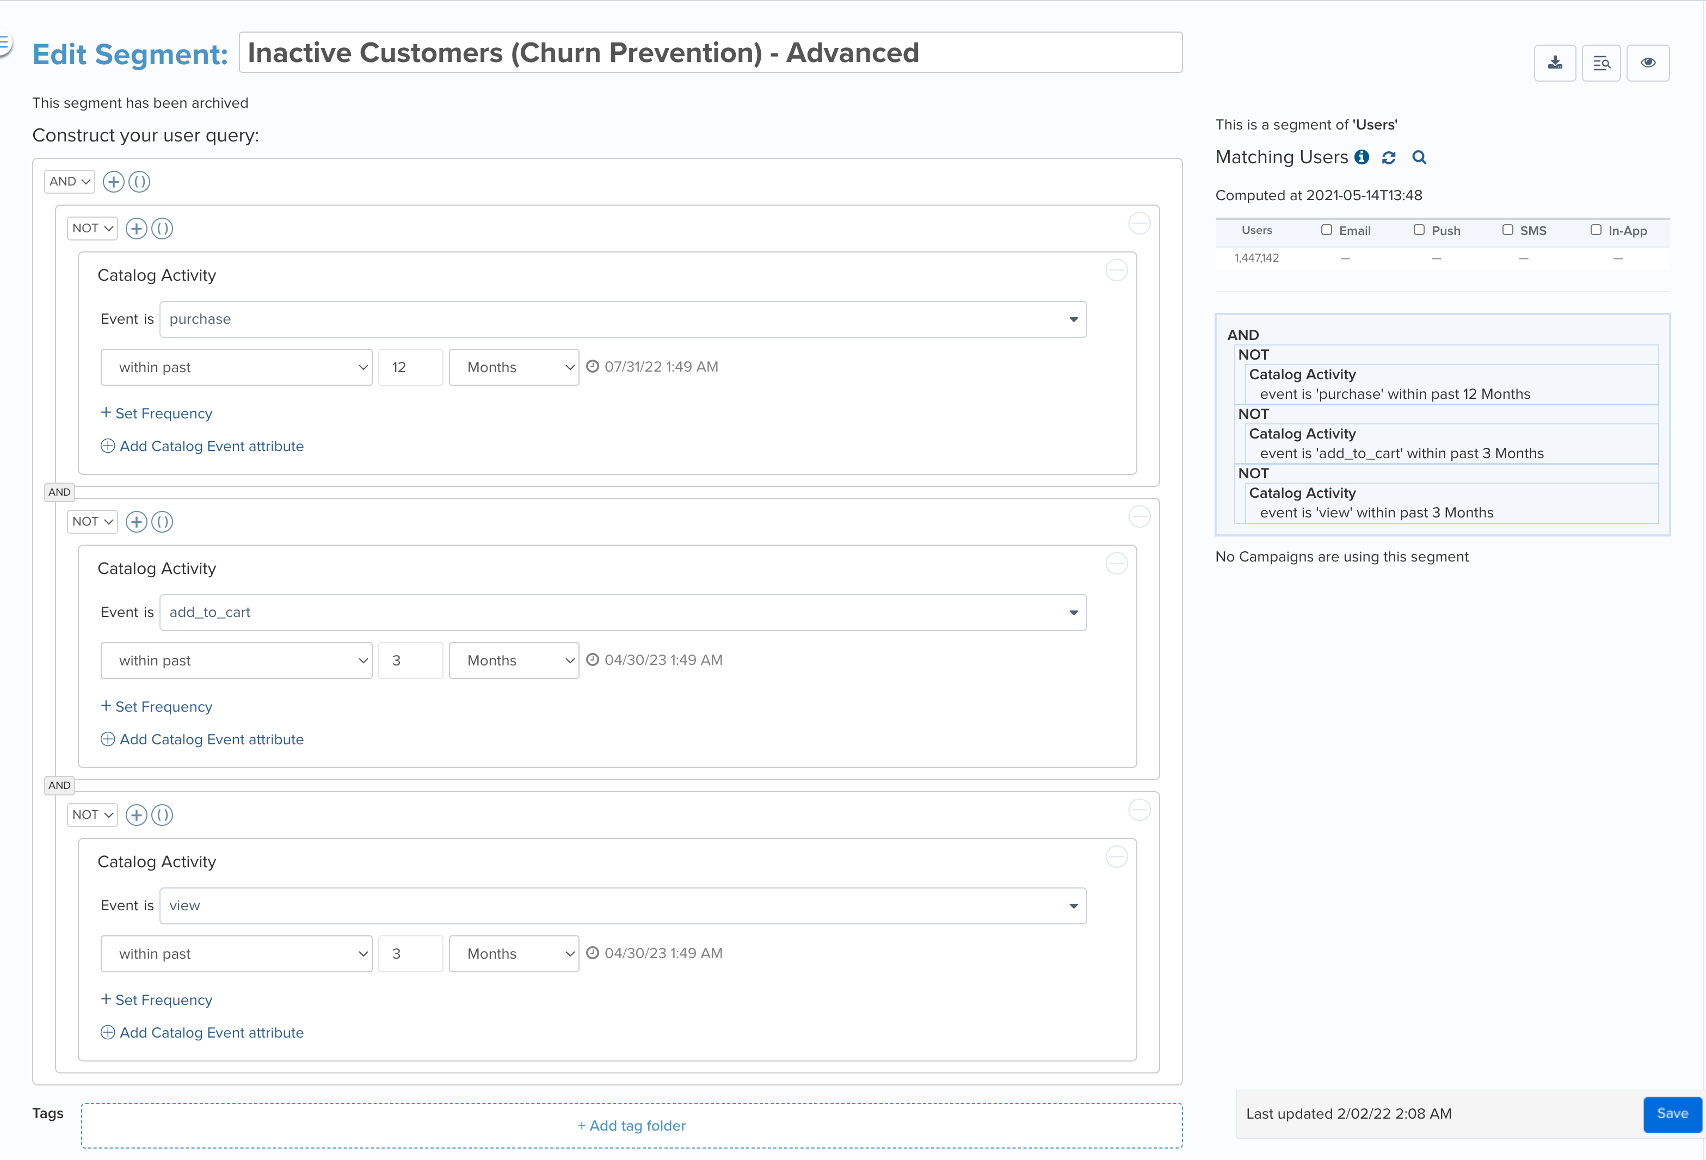Click the 12 months number field
This screenshot has width=1706, height=1160.
pyautogui.click(x=410, y=367)
